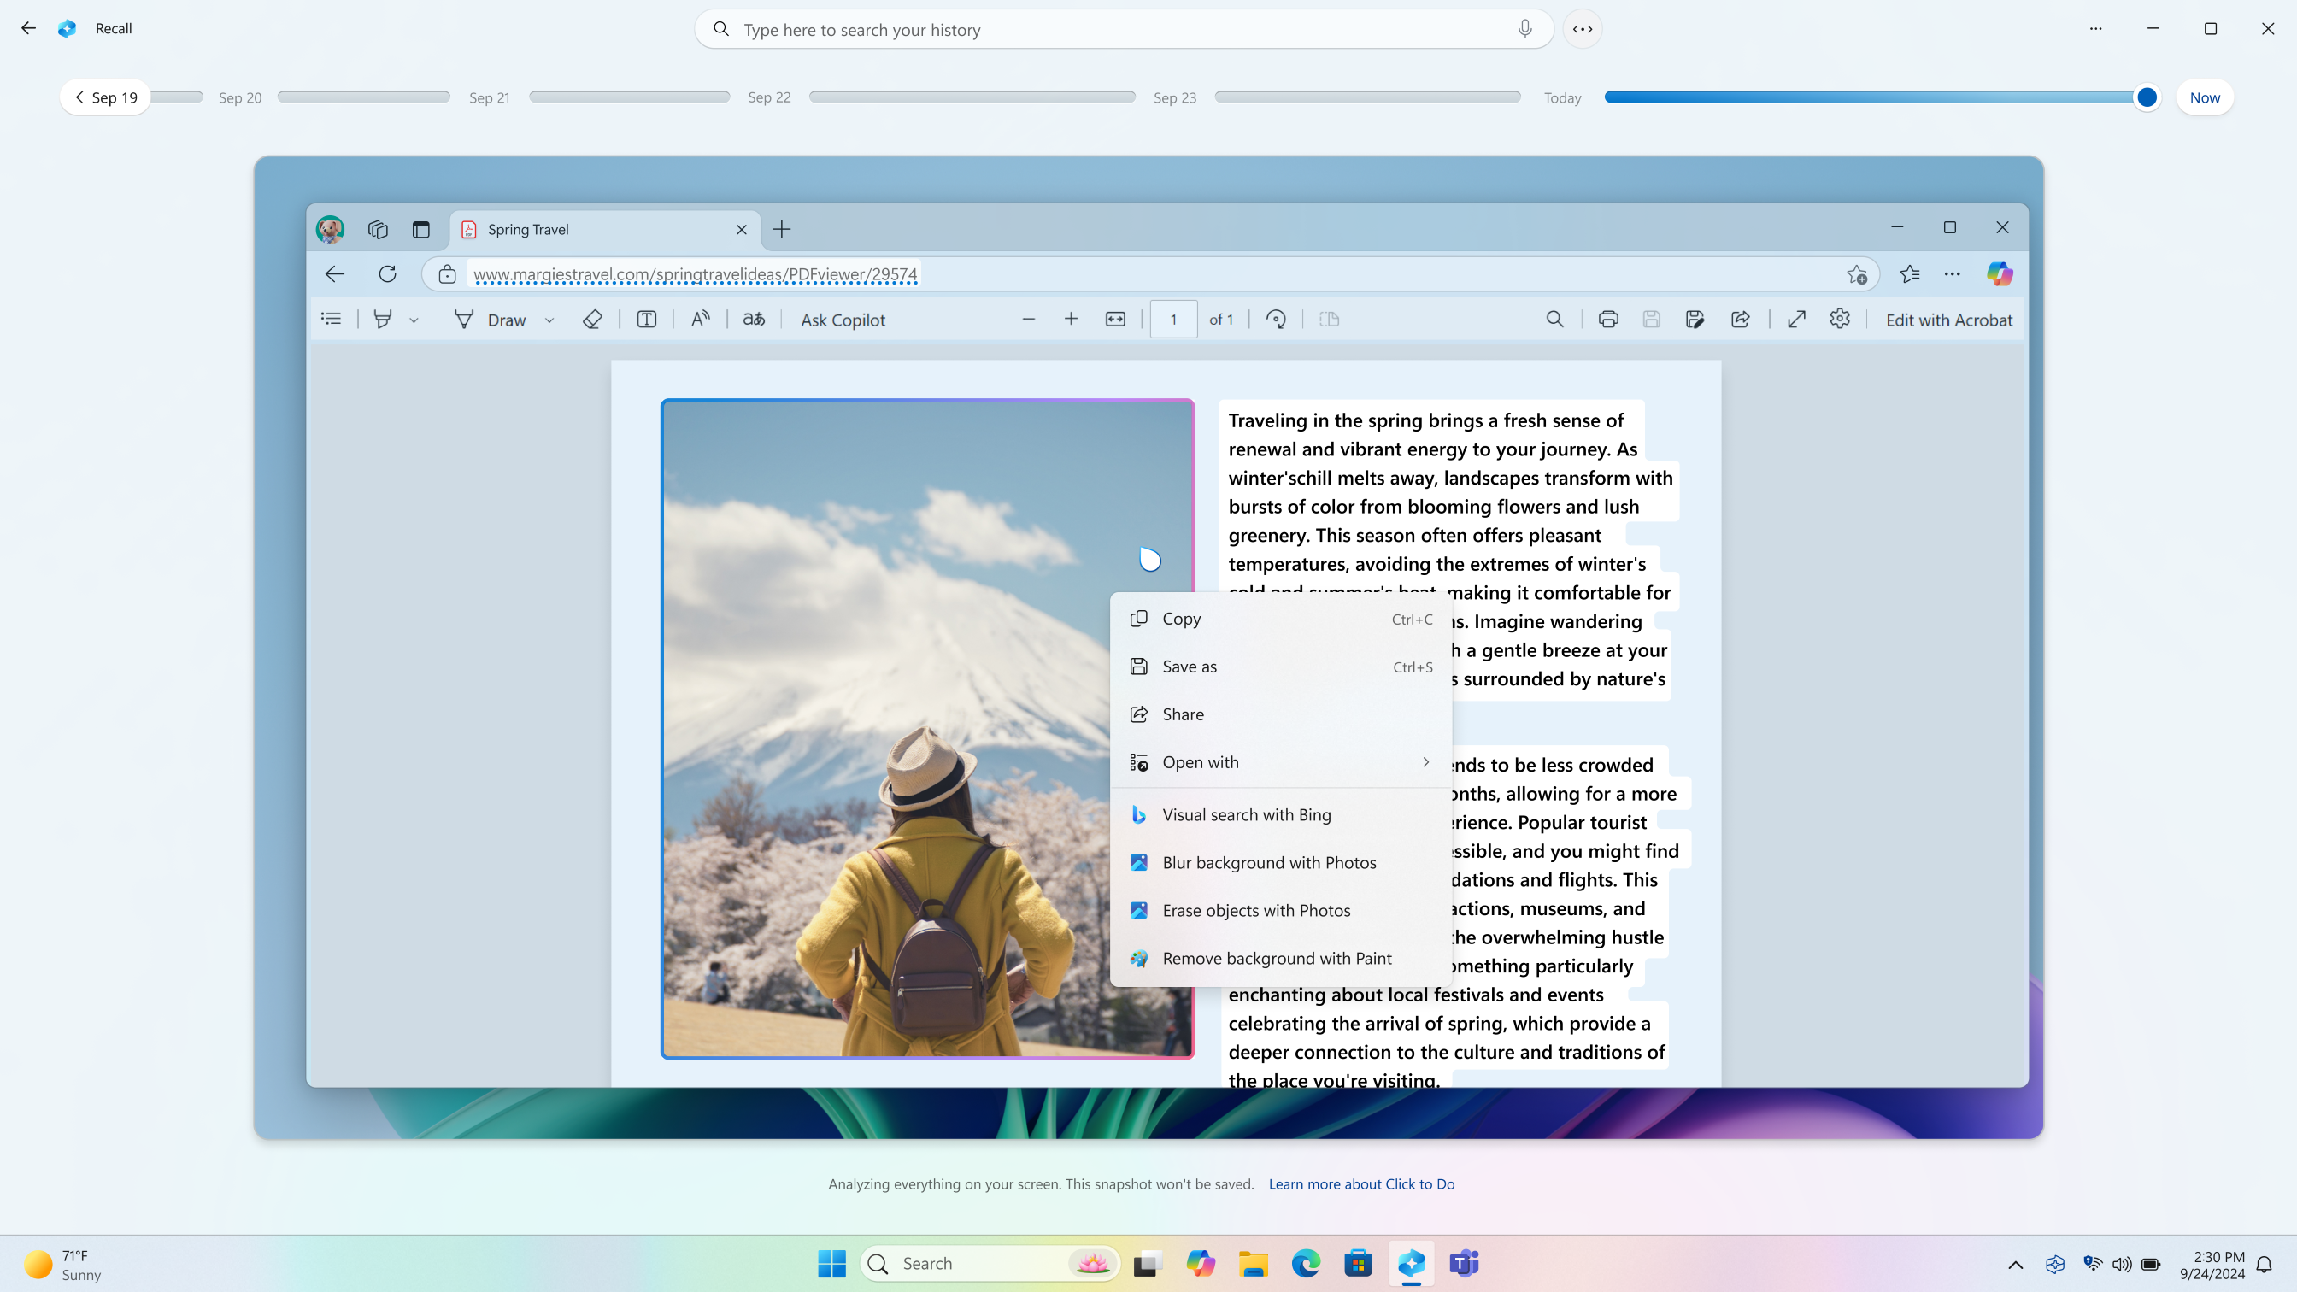
Task: Drag the Today timeline marker
Action: click(2147, 97)
